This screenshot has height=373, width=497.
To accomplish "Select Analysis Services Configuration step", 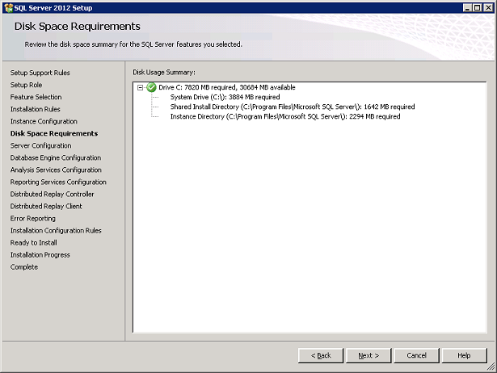I will (x=56, y=170).
